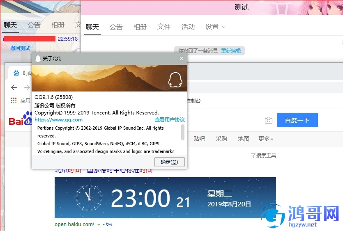343x231 pixels.
Task: Select 公告 tab in left QQ window
Action: pyautogui.click(x=34, y=25)
